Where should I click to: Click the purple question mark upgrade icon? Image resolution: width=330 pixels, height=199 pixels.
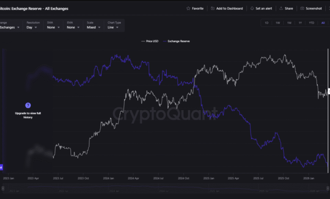click(x=28, y=105)
